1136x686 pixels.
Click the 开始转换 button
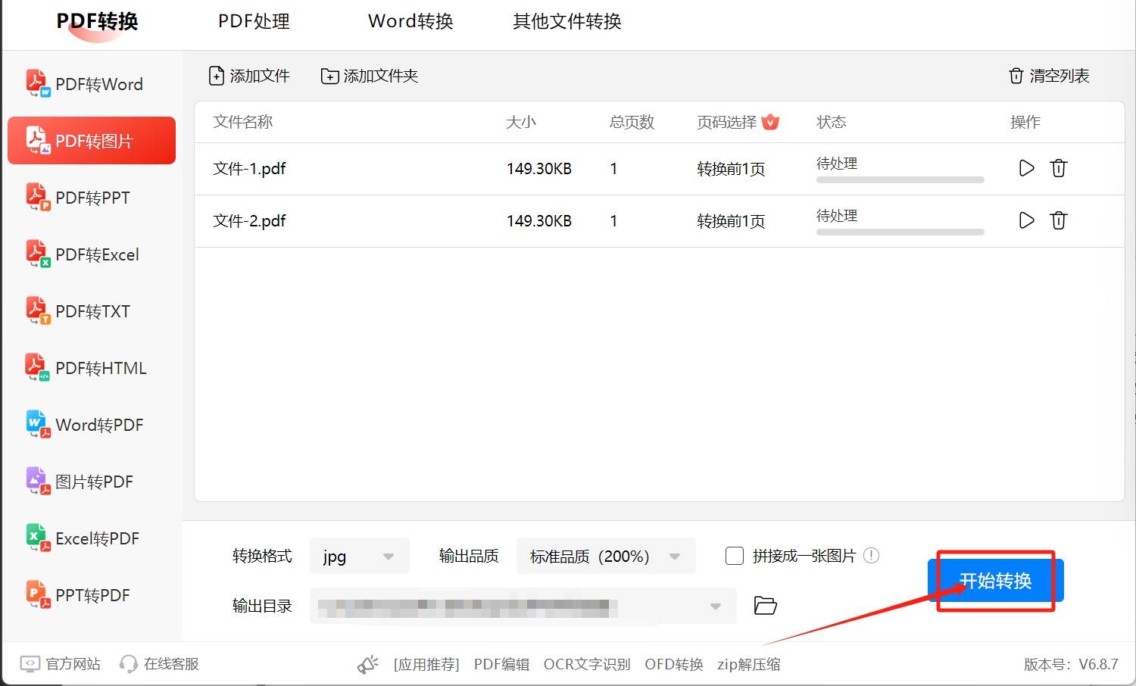coord(996,581)
